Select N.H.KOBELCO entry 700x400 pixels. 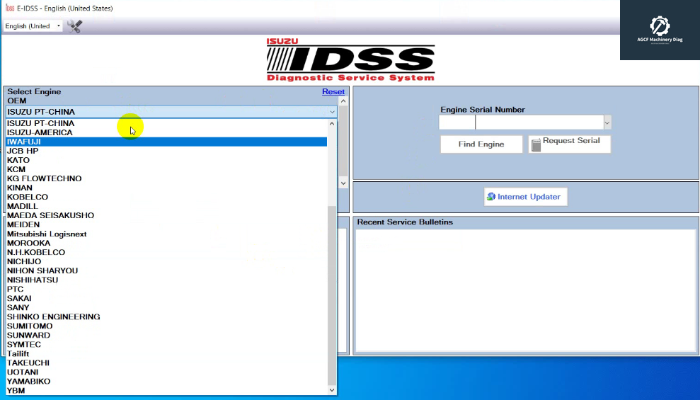[x=166, y=252]
